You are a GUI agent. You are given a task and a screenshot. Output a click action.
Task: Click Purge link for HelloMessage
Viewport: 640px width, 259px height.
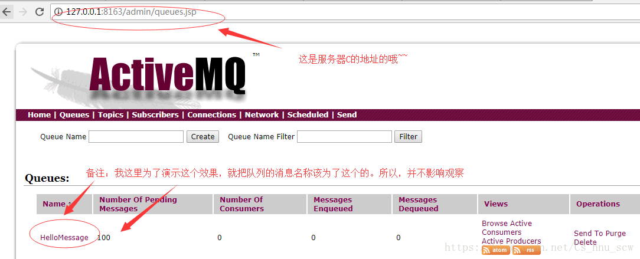(x=616, y=233)
